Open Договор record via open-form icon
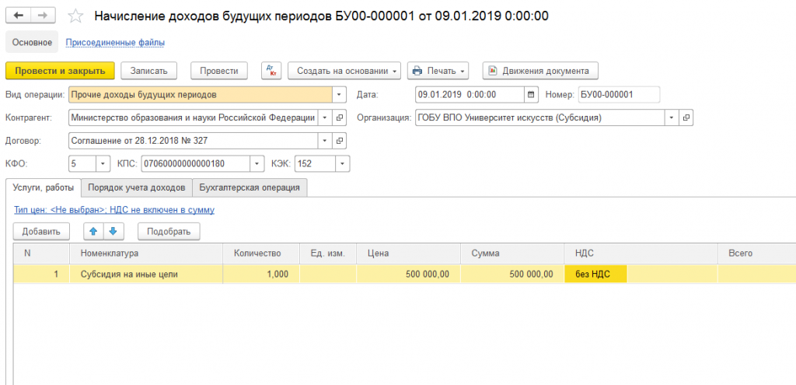Viewport: 796px width, 385px height. point(340,141)
